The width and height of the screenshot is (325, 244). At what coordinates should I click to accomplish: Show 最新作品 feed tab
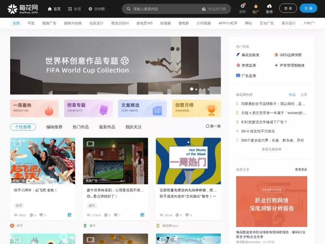pyautogui.click(x=107, y=127)
